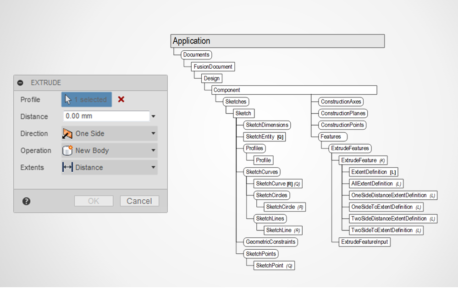This screenshot has width=458, height=295.
Task: Click the New Body operation icon
Action: (68, 151)
